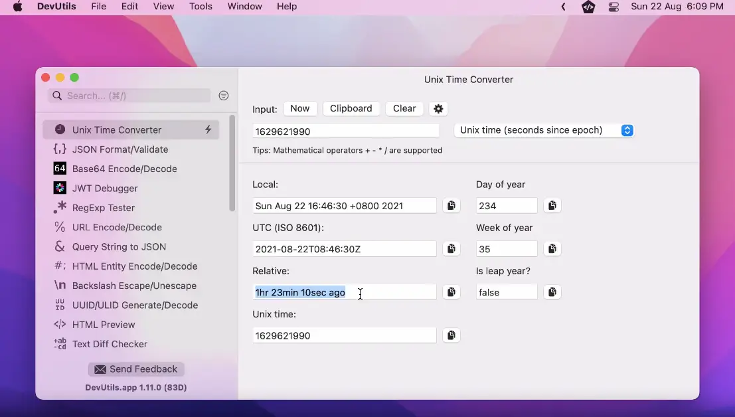
Task: Click the magnifier icon in the search field
Action: (57, 96)
